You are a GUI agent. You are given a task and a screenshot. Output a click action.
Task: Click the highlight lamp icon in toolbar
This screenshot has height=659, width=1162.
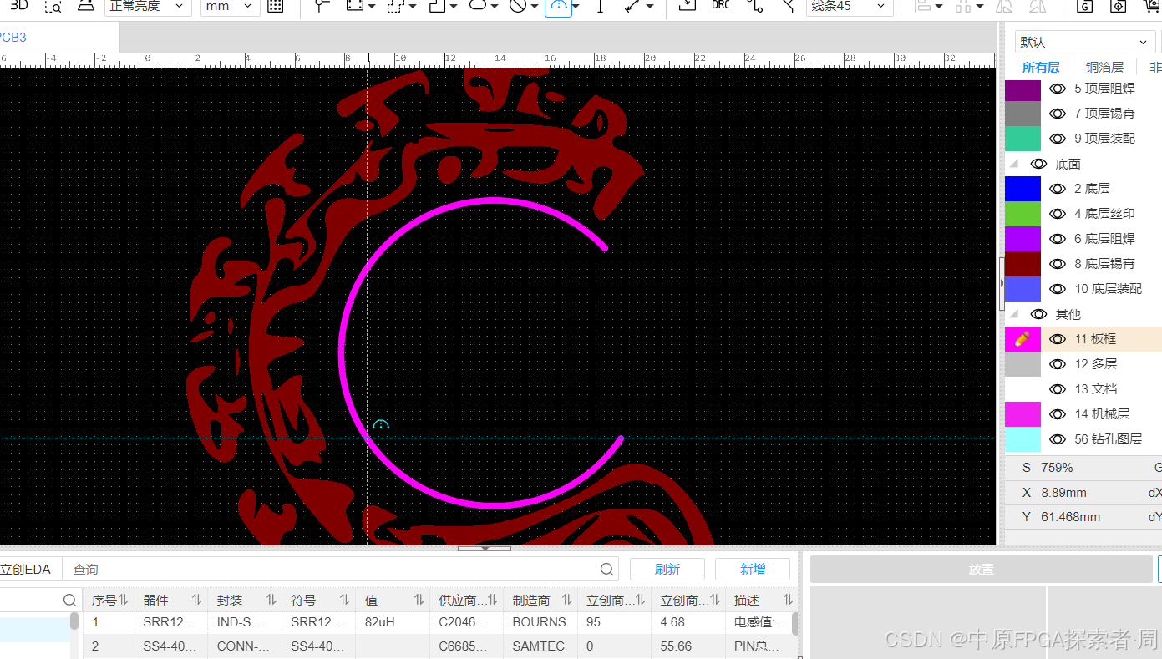[x=85, y=5]
